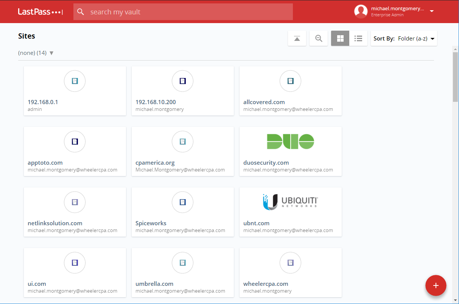Click the username under wheelercpa.com

click(268, 291)
